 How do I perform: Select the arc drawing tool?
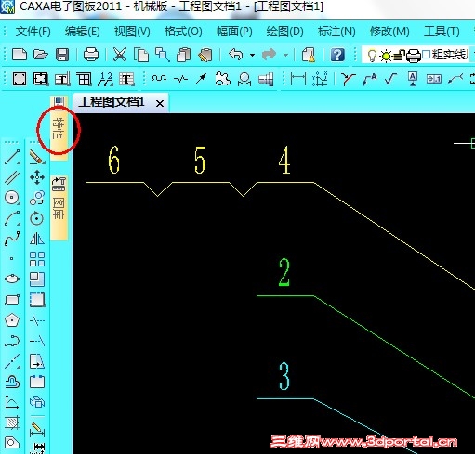(x=12, y=218)
